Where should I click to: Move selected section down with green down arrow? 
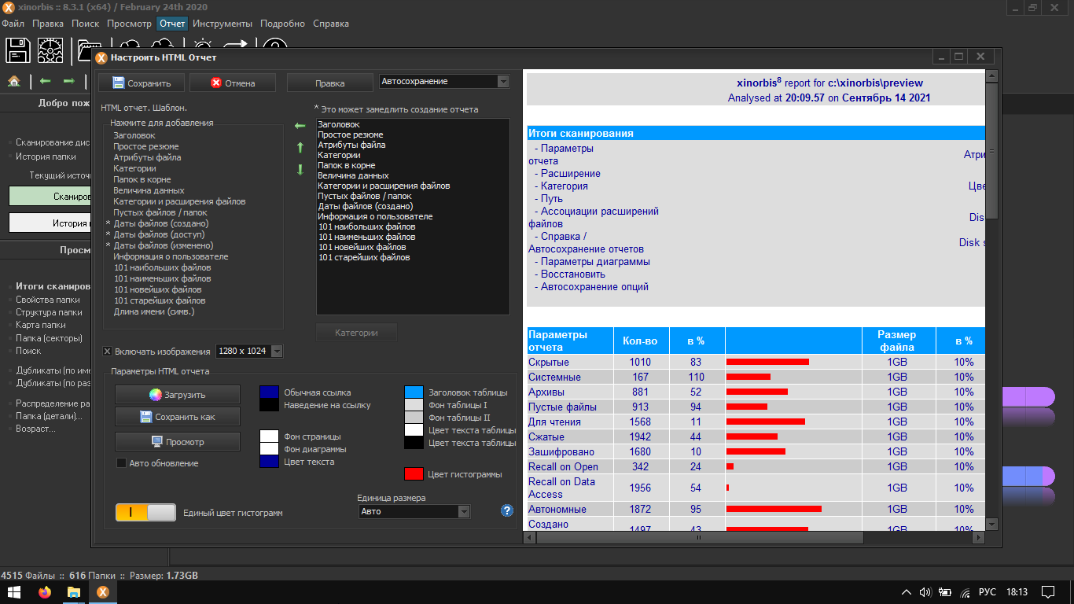click(x=300, y=169)
